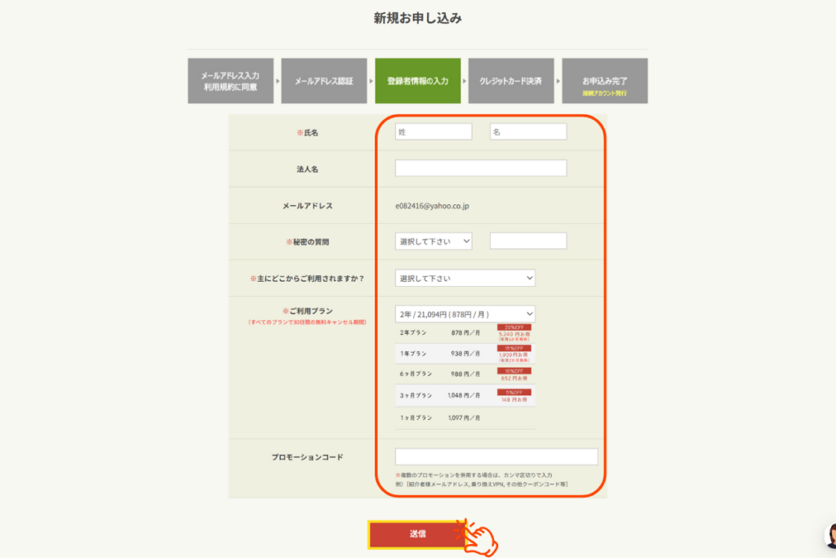Click the 10%OFF badge for 6ヶ月プラン

click(514, 371)
